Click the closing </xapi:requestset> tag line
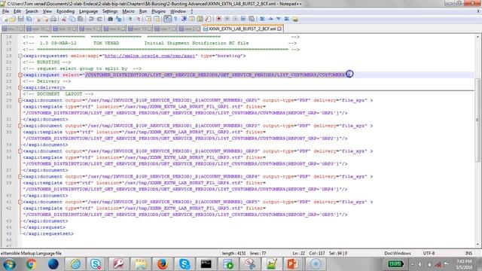The width and height of the screenshot is (482, 271). (x=48, y=234)
